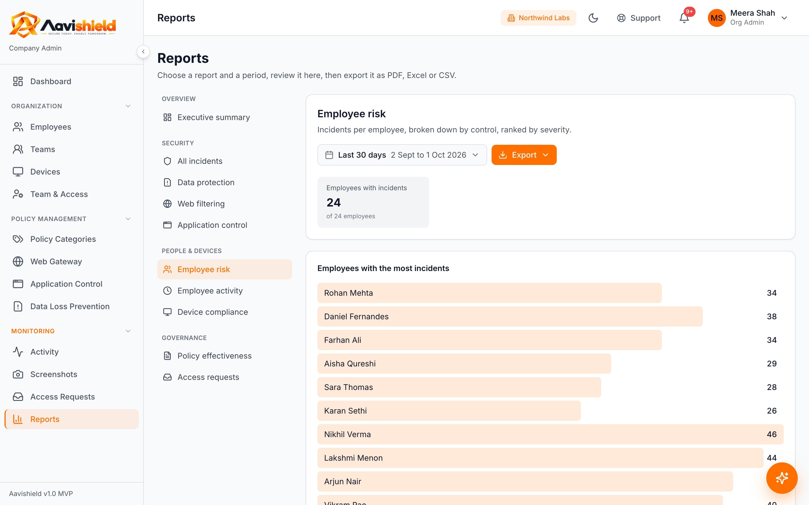Select the Access requests report
This screenshot has width=809, height=505.
click(x=224, y=377)
